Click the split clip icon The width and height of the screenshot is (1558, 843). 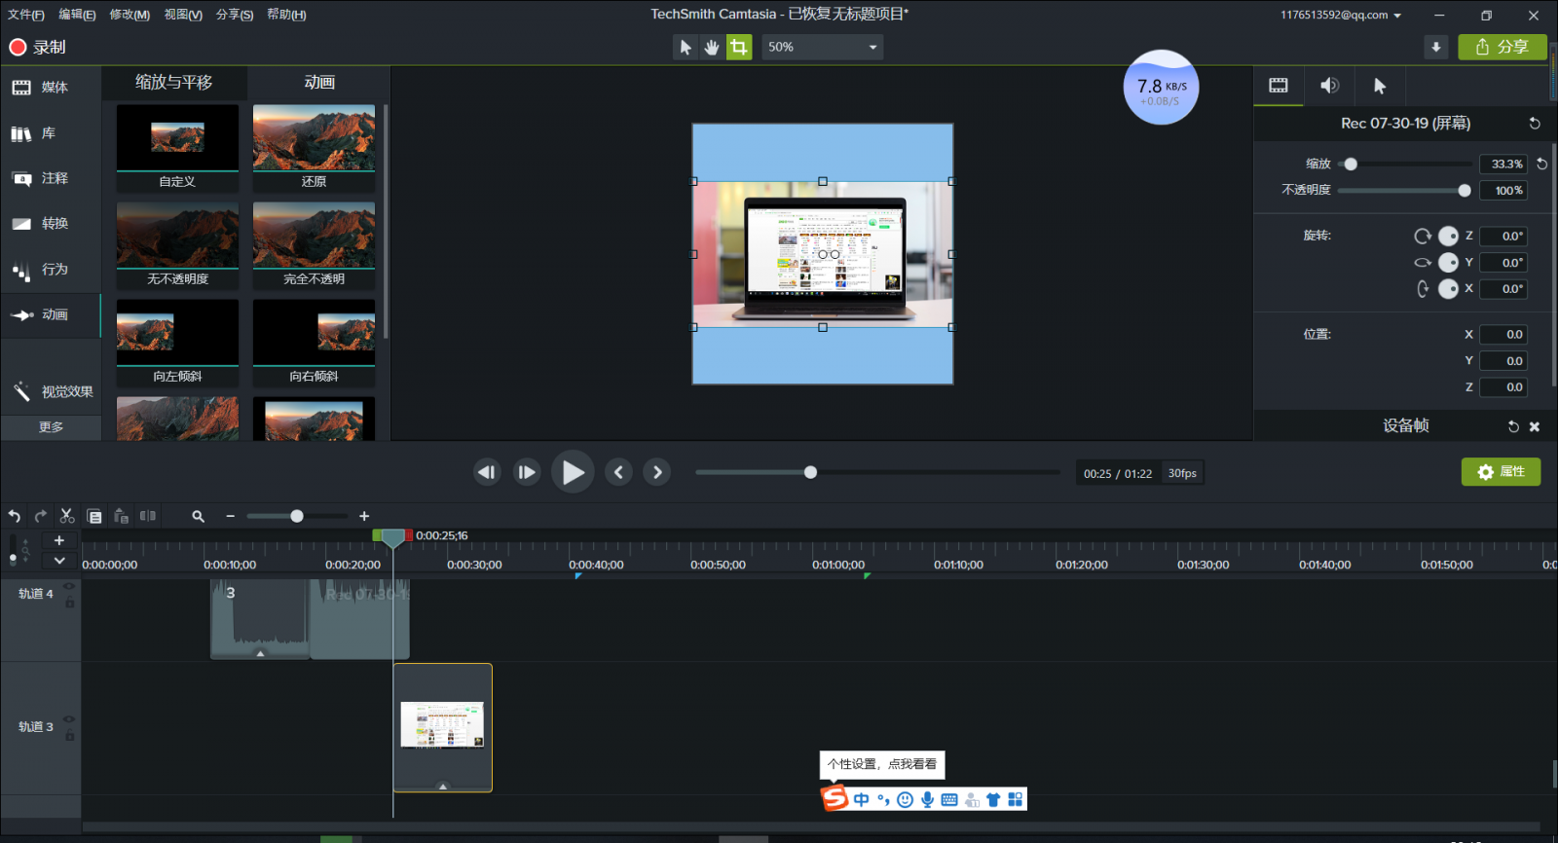point(148,516)
